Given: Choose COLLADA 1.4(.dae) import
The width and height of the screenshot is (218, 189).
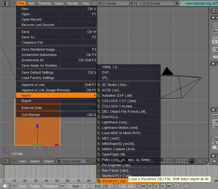Looking at the screenshot, I should 128,106.
